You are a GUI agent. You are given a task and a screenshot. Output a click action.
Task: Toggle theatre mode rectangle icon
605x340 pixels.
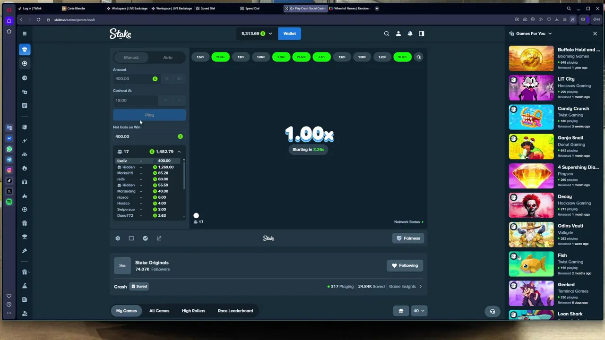[x=131, y=238]
